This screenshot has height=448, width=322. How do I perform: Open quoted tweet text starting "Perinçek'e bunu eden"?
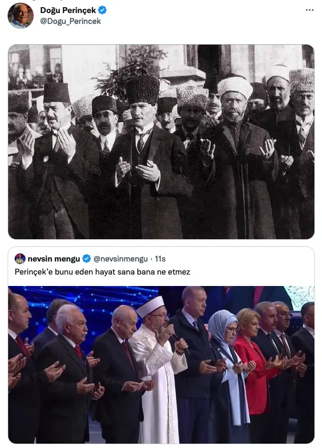tap(102, 272)
